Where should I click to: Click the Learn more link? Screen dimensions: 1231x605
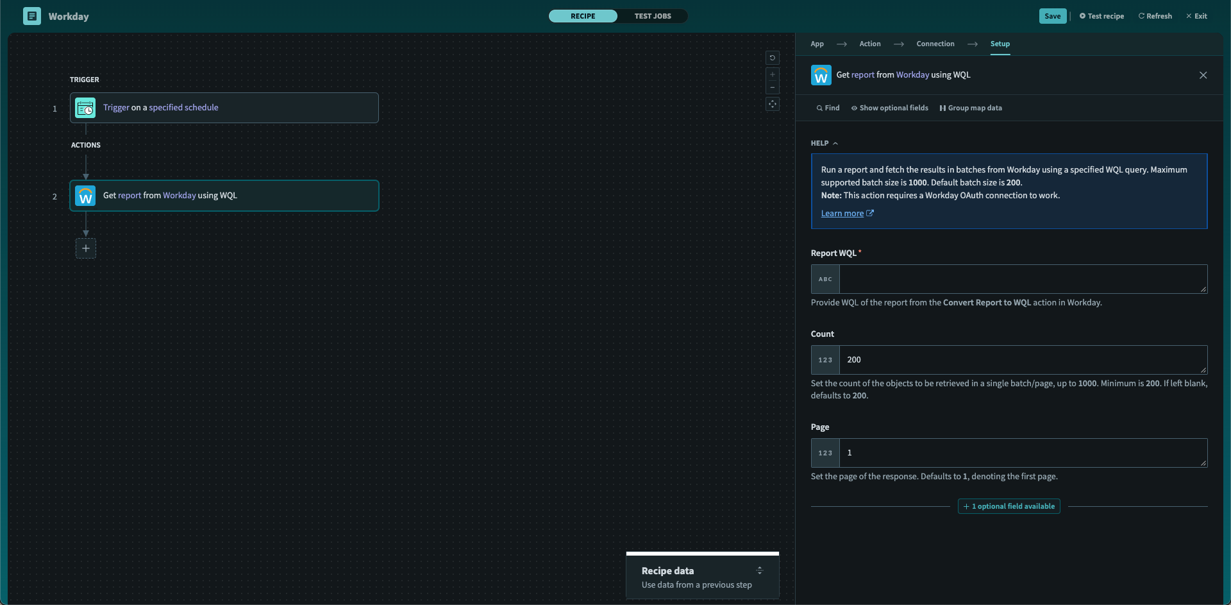pos(843,213)
